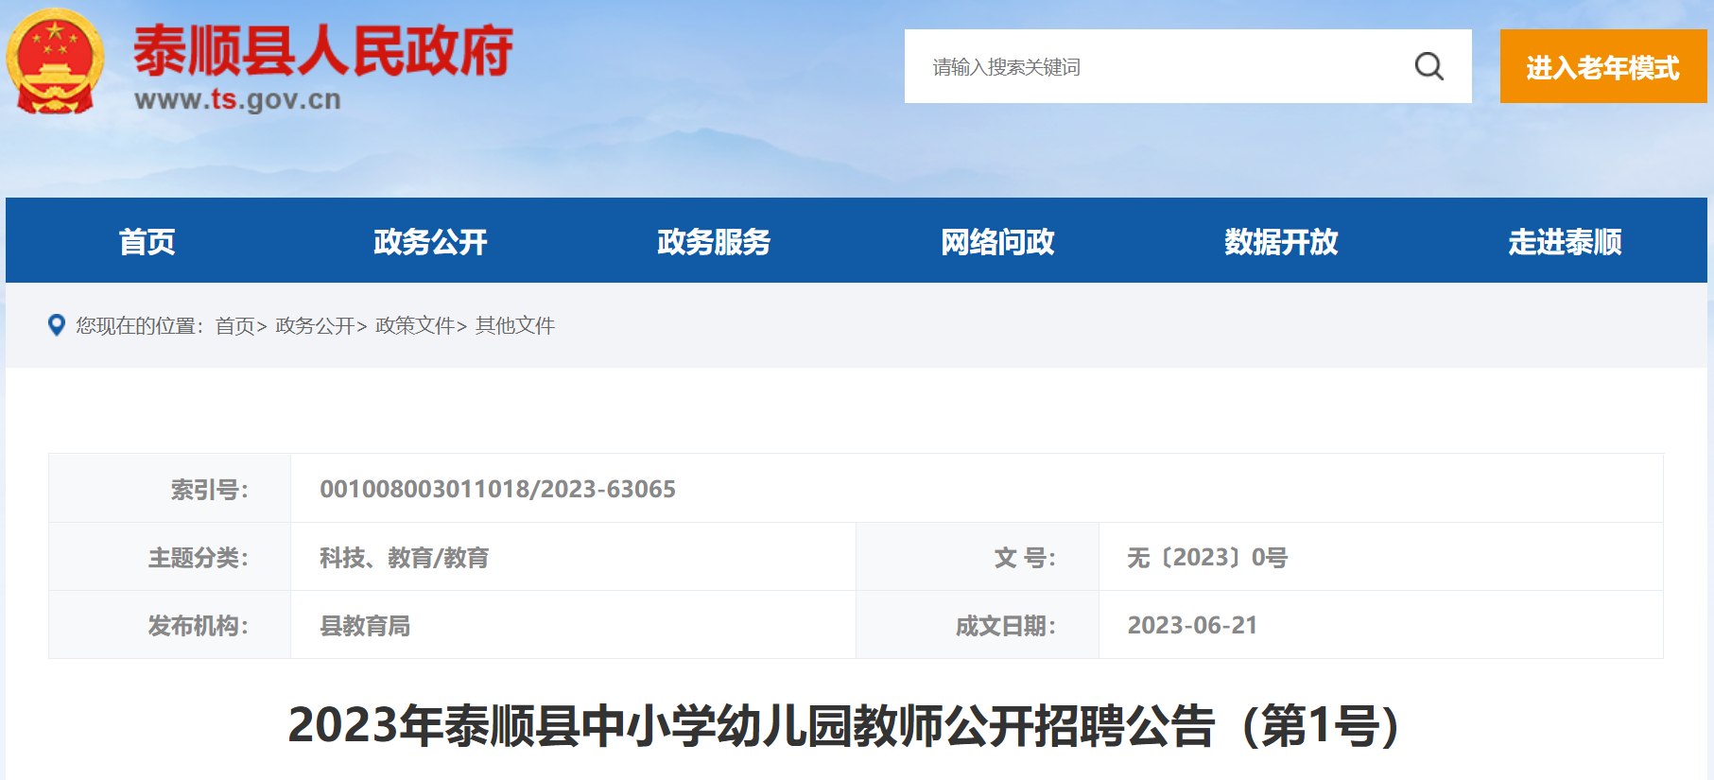Click the 成文日期 label cell

click(x=978, y=625)
